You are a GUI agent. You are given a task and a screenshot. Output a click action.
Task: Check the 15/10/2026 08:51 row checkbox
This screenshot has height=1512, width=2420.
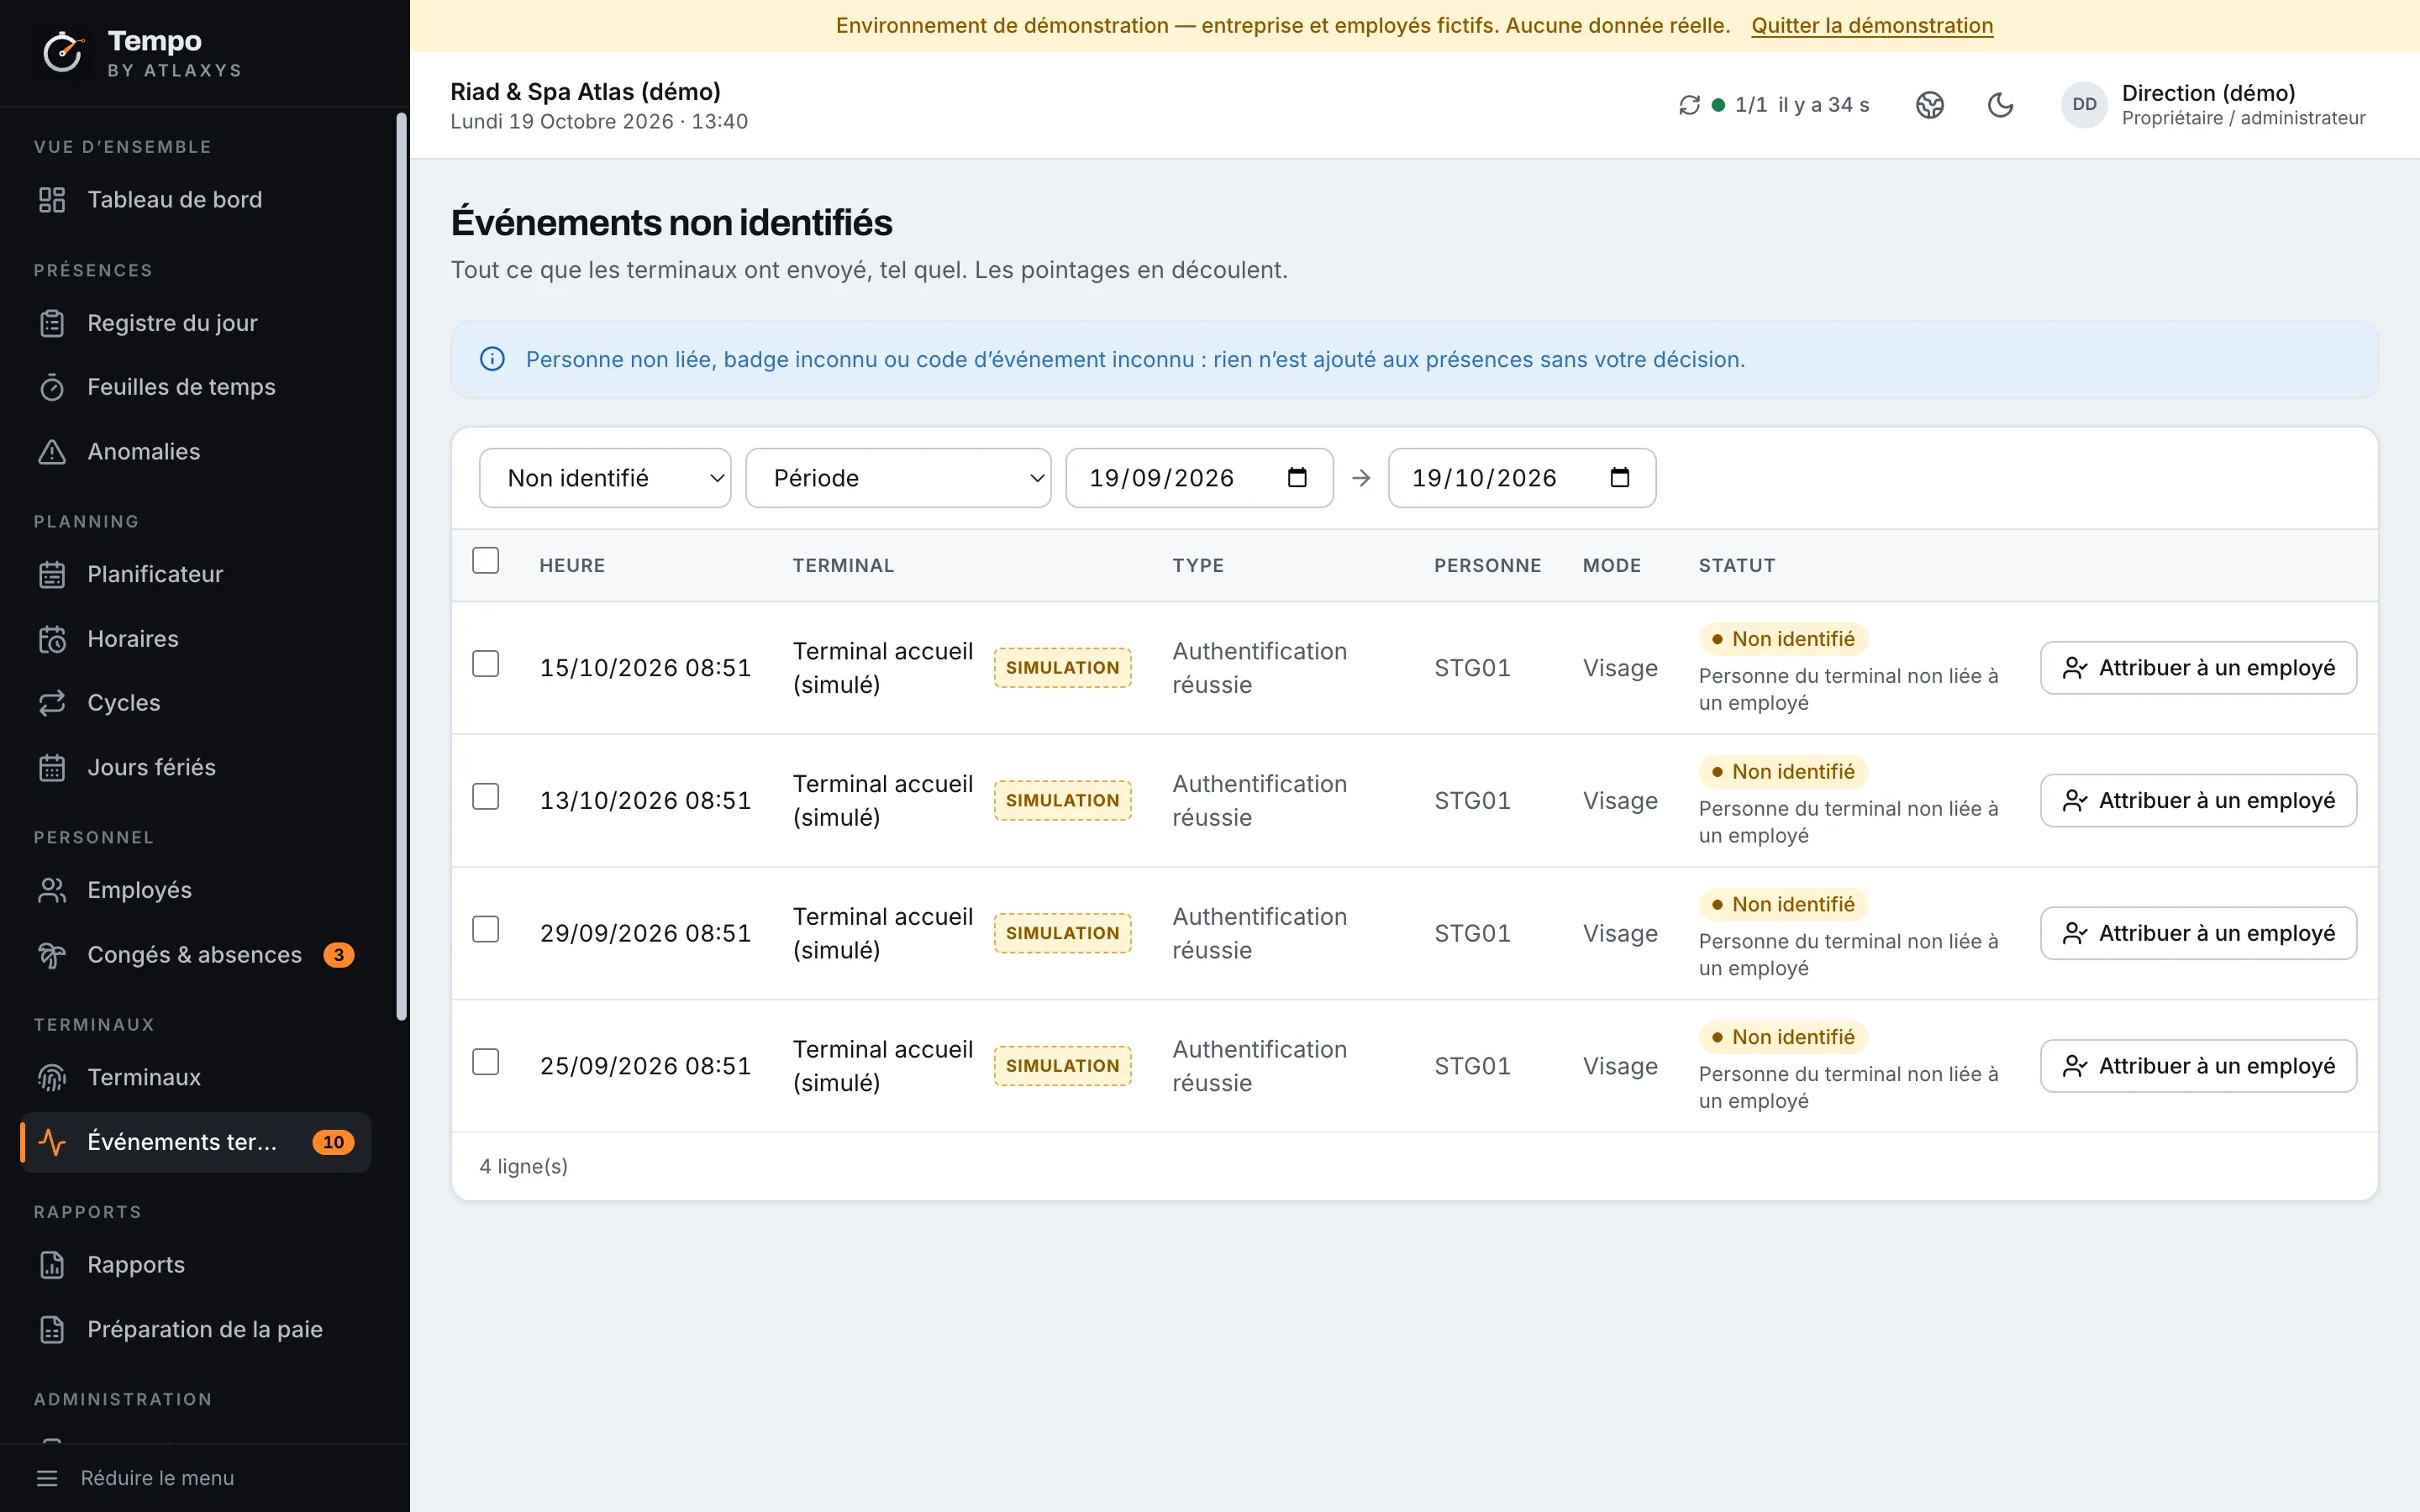coord(485,664)
